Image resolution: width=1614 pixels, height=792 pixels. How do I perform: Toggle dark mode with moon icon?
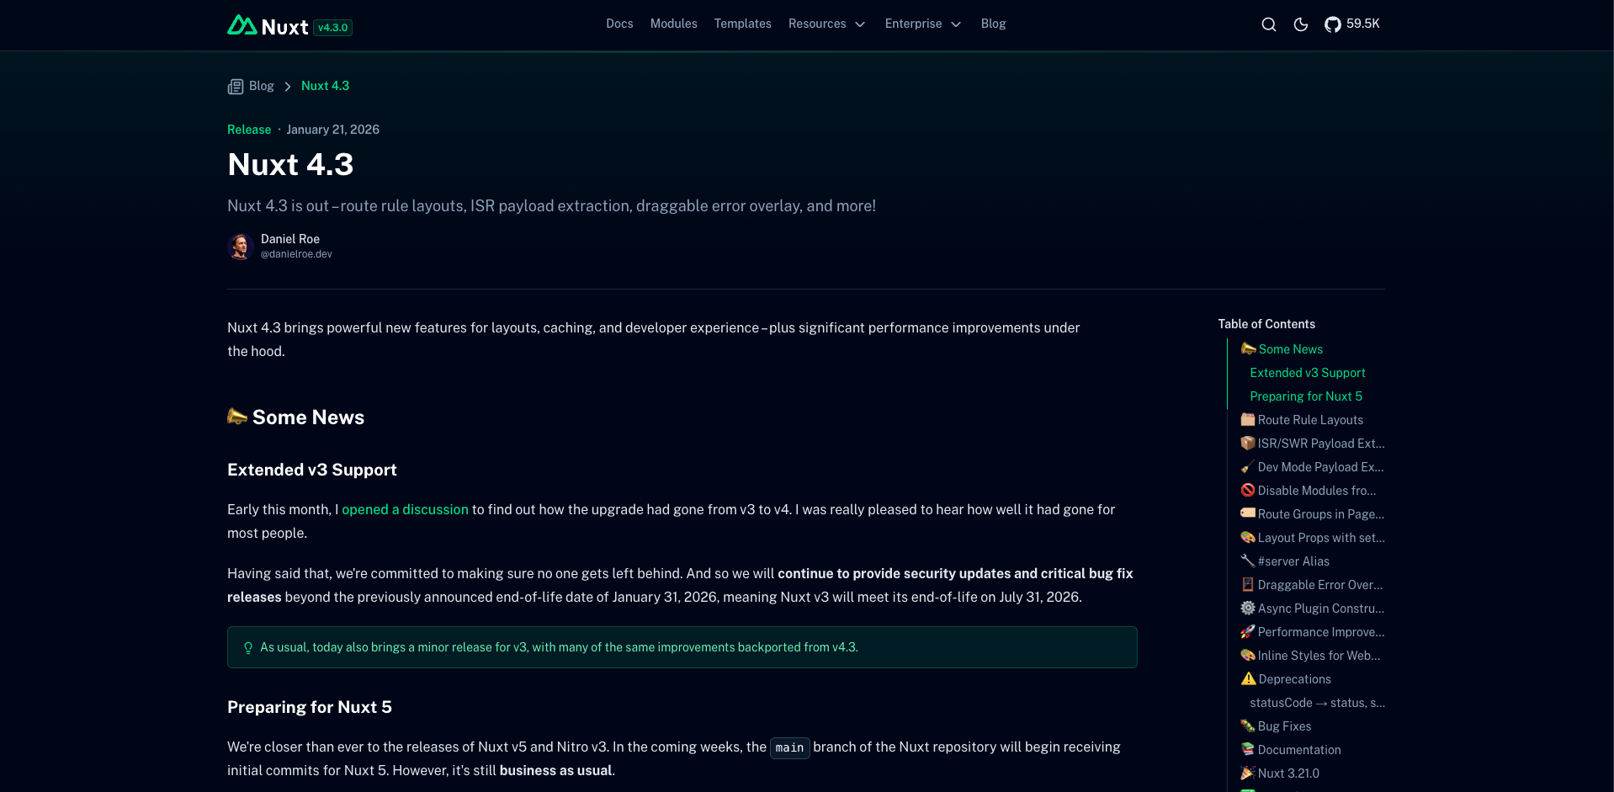pyautogui.click(x=1300, y=24)
